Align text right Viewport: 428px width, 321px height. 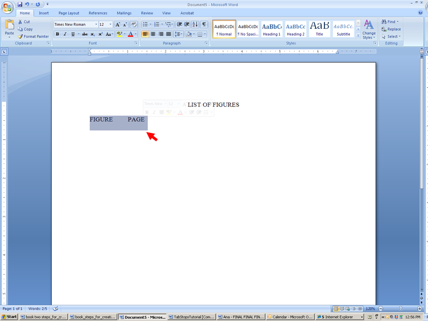(x=161, y=34)
